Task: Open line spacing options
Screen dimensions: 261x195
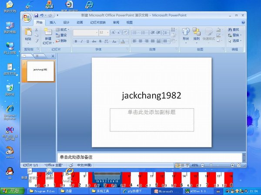Action: pyautogui.click(x=165, y=32)
